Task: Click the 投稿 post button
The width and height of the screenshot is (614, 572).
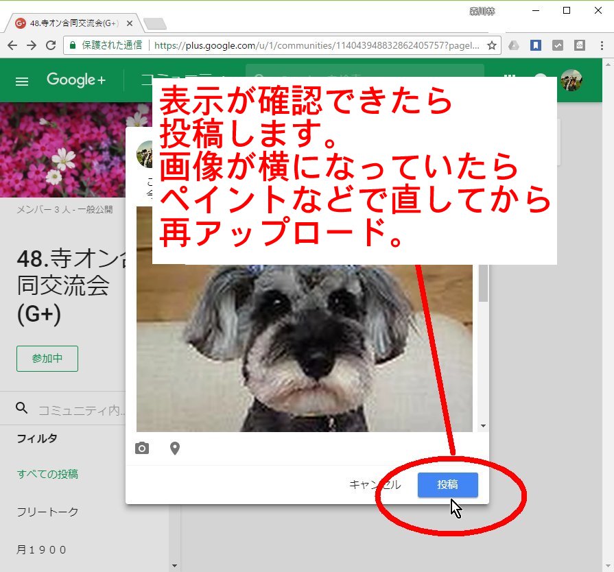Action: tap(447, 484)
